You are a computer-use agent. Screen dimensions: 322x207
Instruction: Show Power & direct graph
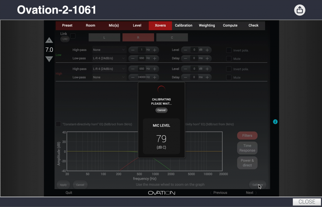coord(247,163)
